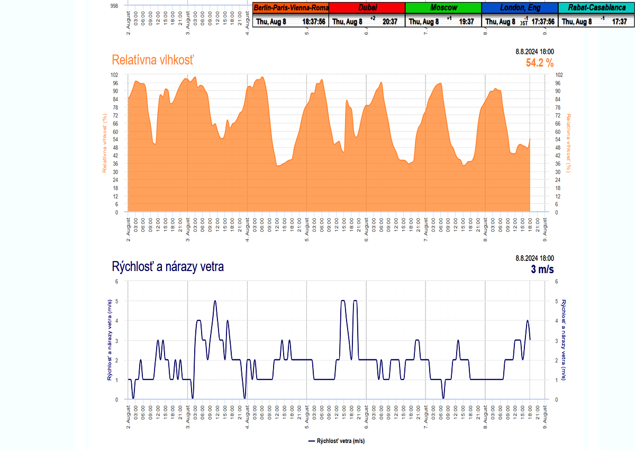Click the 8.8.2024 18:00 timestamp above humidity value
The image size is (635, 450).
535,51
